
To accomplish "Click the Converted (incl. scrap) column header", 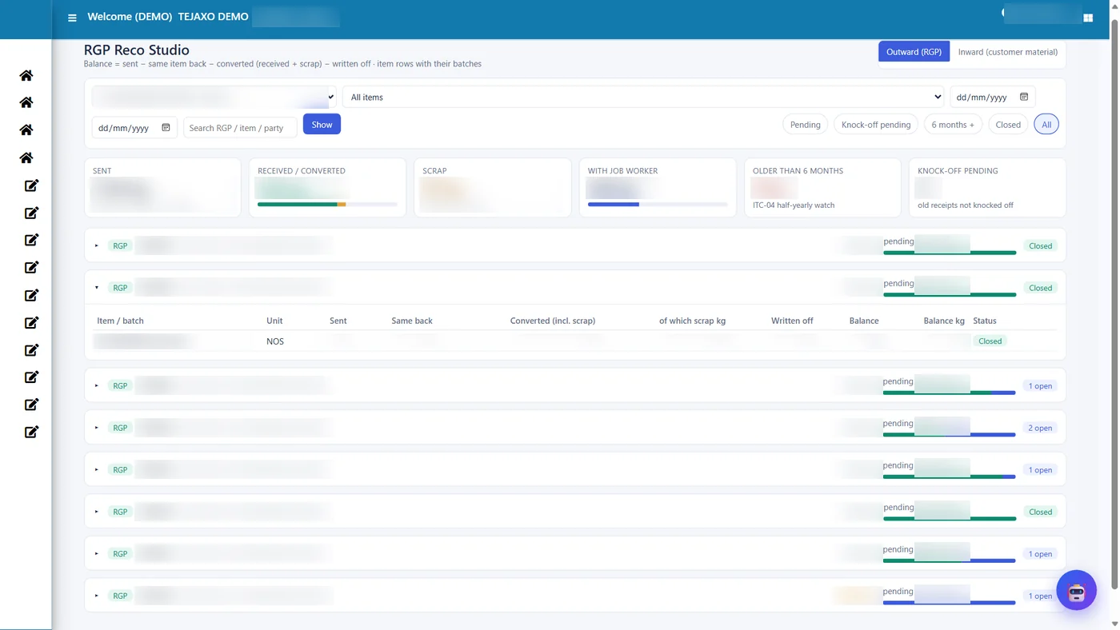I will (553, 321).
